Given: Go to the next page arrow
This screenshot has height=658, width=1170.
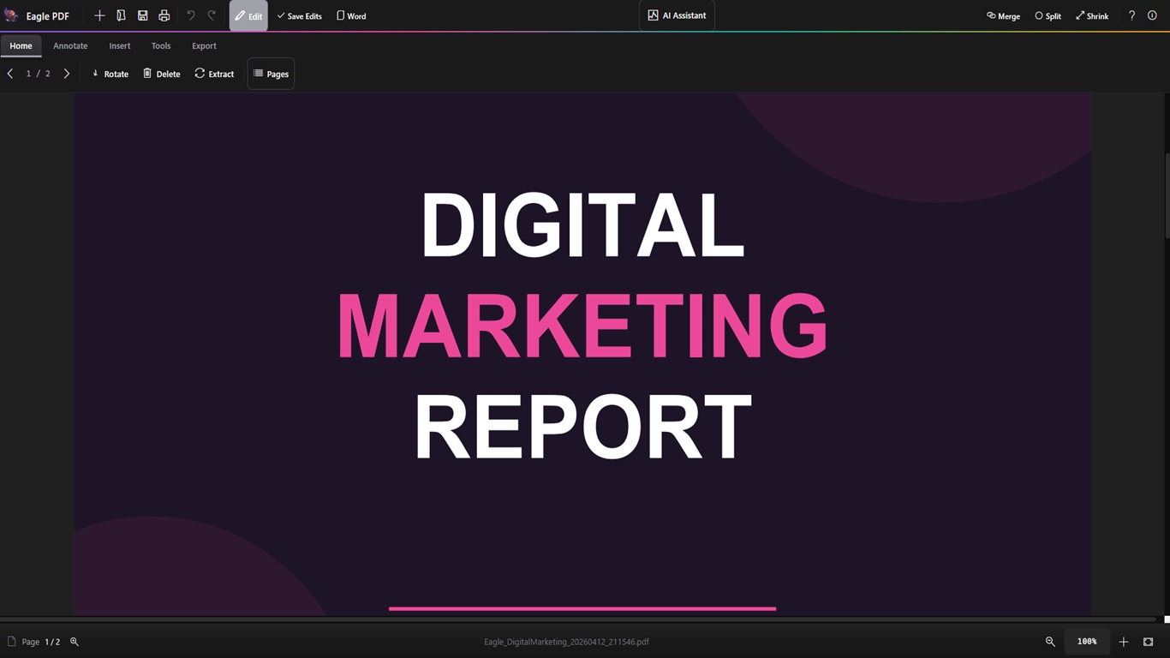Looking at the screenshot, I should 67,74.
